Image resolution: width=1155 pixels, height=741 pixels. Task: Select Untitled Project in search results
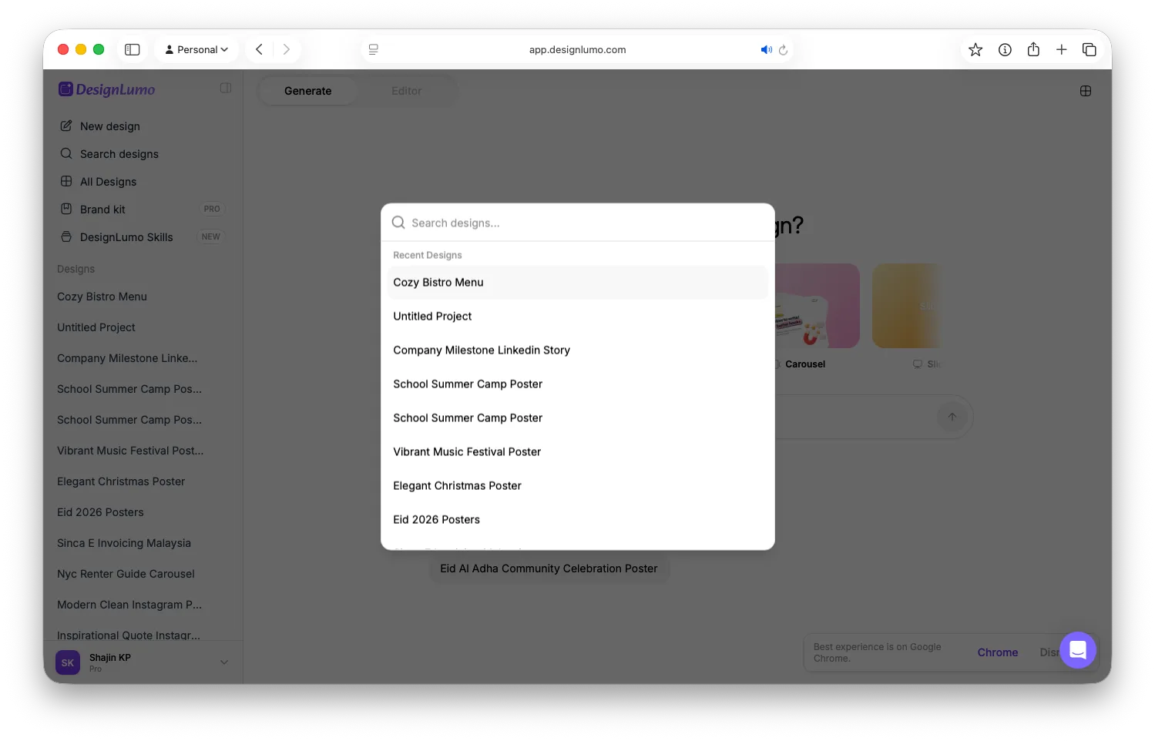pos(577,317)
